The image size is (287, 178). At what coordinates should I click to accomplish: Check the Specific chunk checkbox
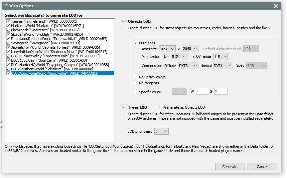pyautogui.click(x=136, y=92)
